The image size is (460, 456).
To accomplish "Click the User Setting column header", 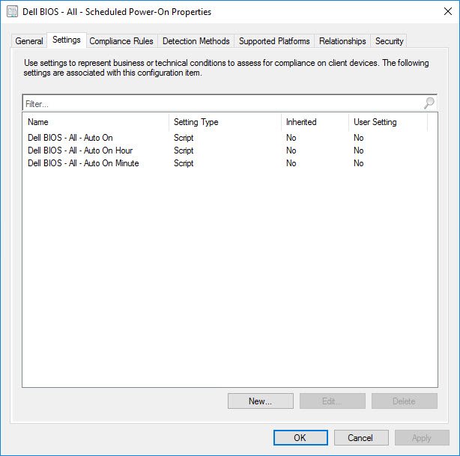I will coord(387,122).
